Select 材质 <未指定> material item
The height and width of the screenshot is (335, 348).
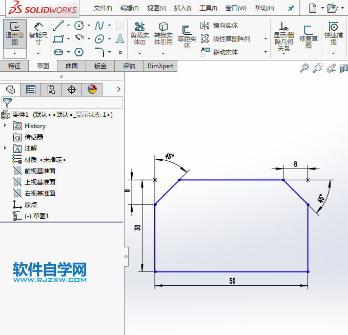(x=39, y=159)
